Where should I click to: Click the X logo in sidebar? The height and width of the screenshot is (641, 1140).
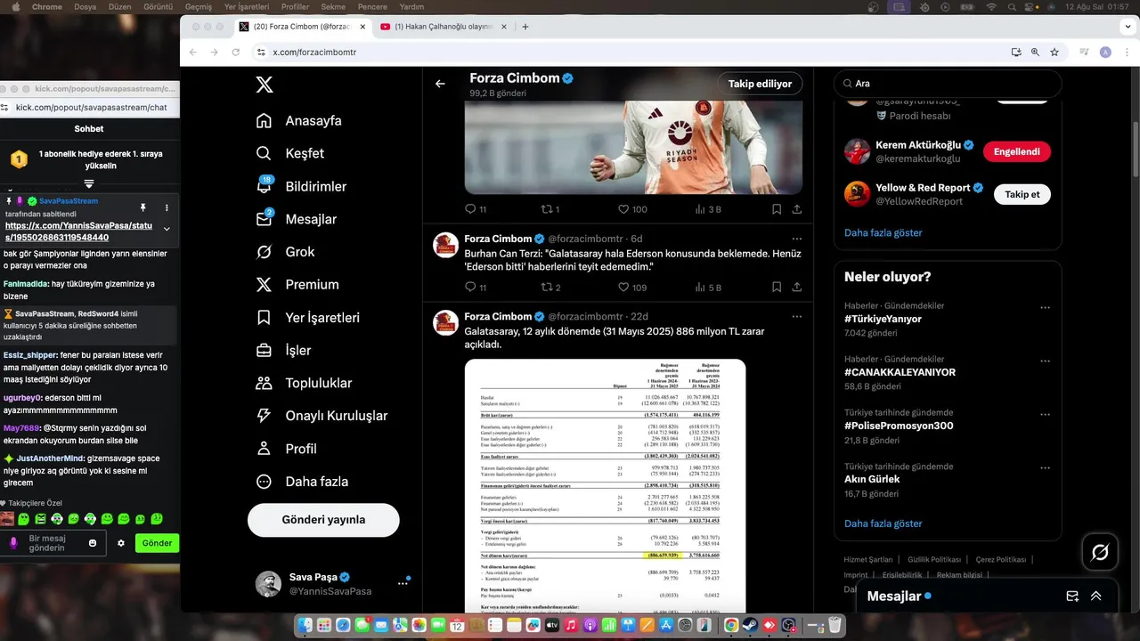(265, 85)
